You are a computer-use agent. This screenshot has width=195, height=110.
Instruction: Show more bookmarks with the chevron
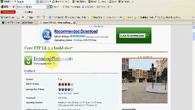[x=193, y=17]
